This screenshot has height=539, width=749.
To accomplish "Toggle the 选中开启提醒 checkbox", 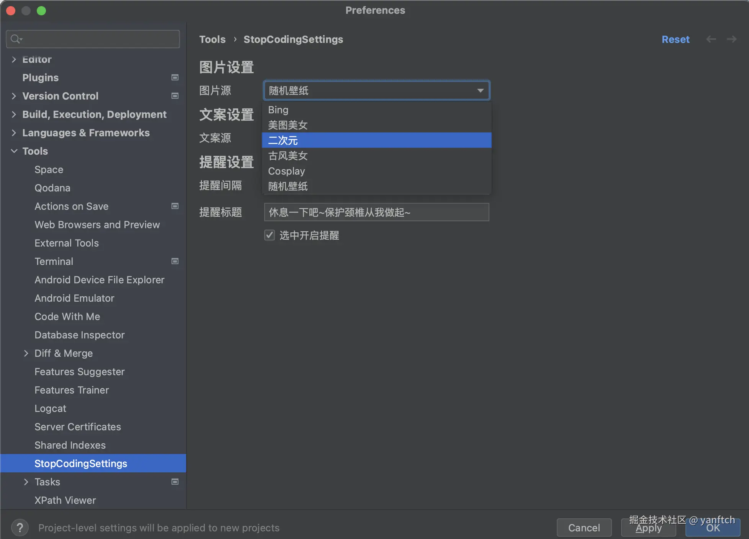I will pyautogui.click(x=270, y=235).
